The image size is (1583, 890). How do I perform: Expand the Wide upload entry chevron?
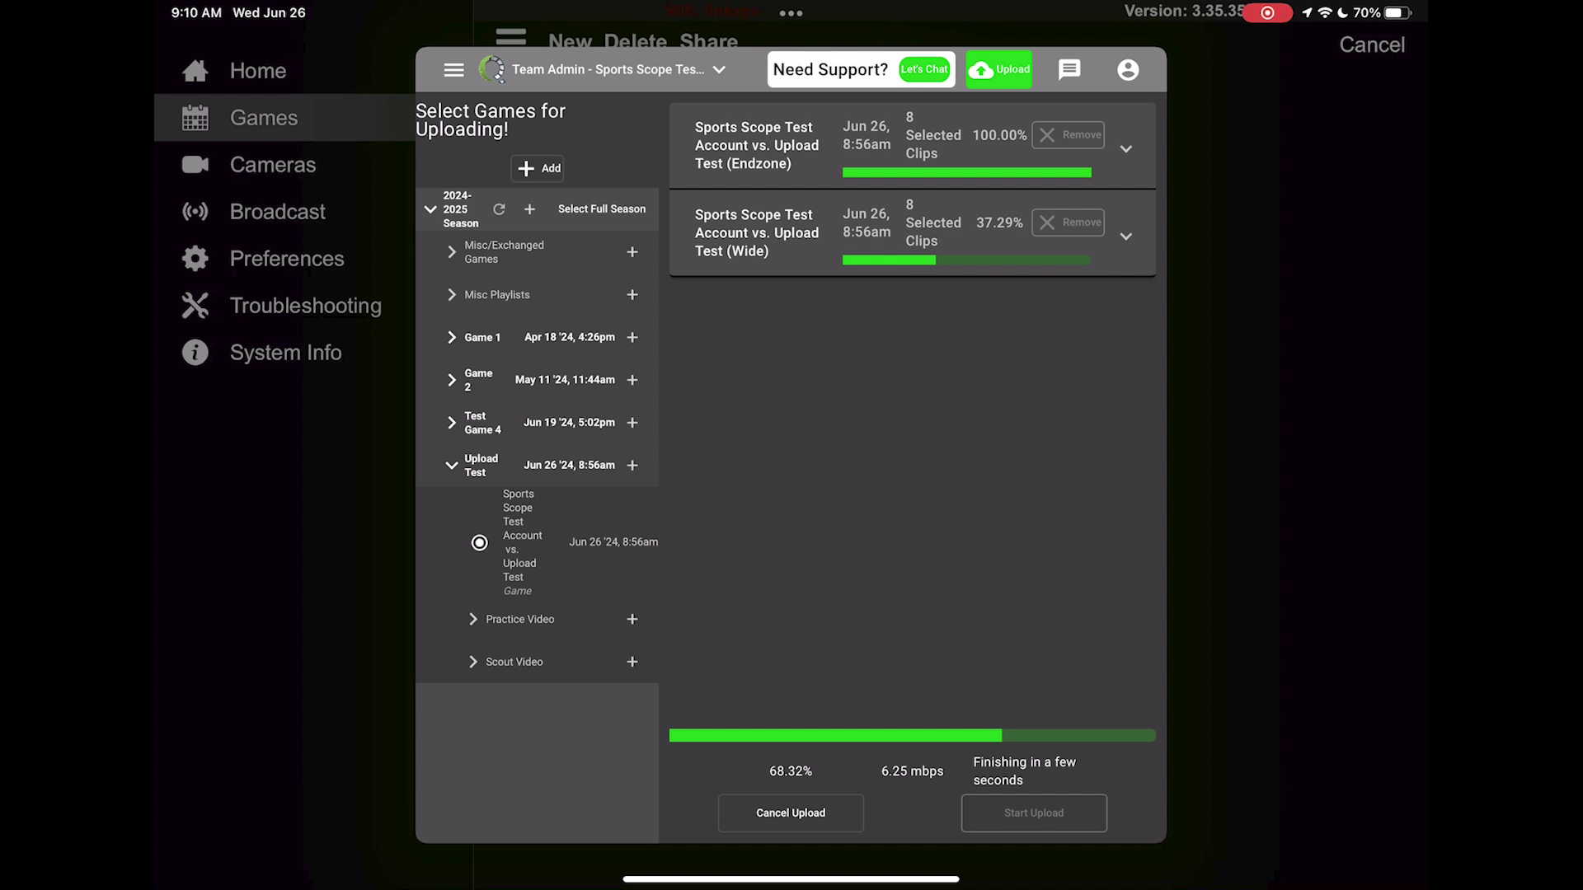[1126, 237]
